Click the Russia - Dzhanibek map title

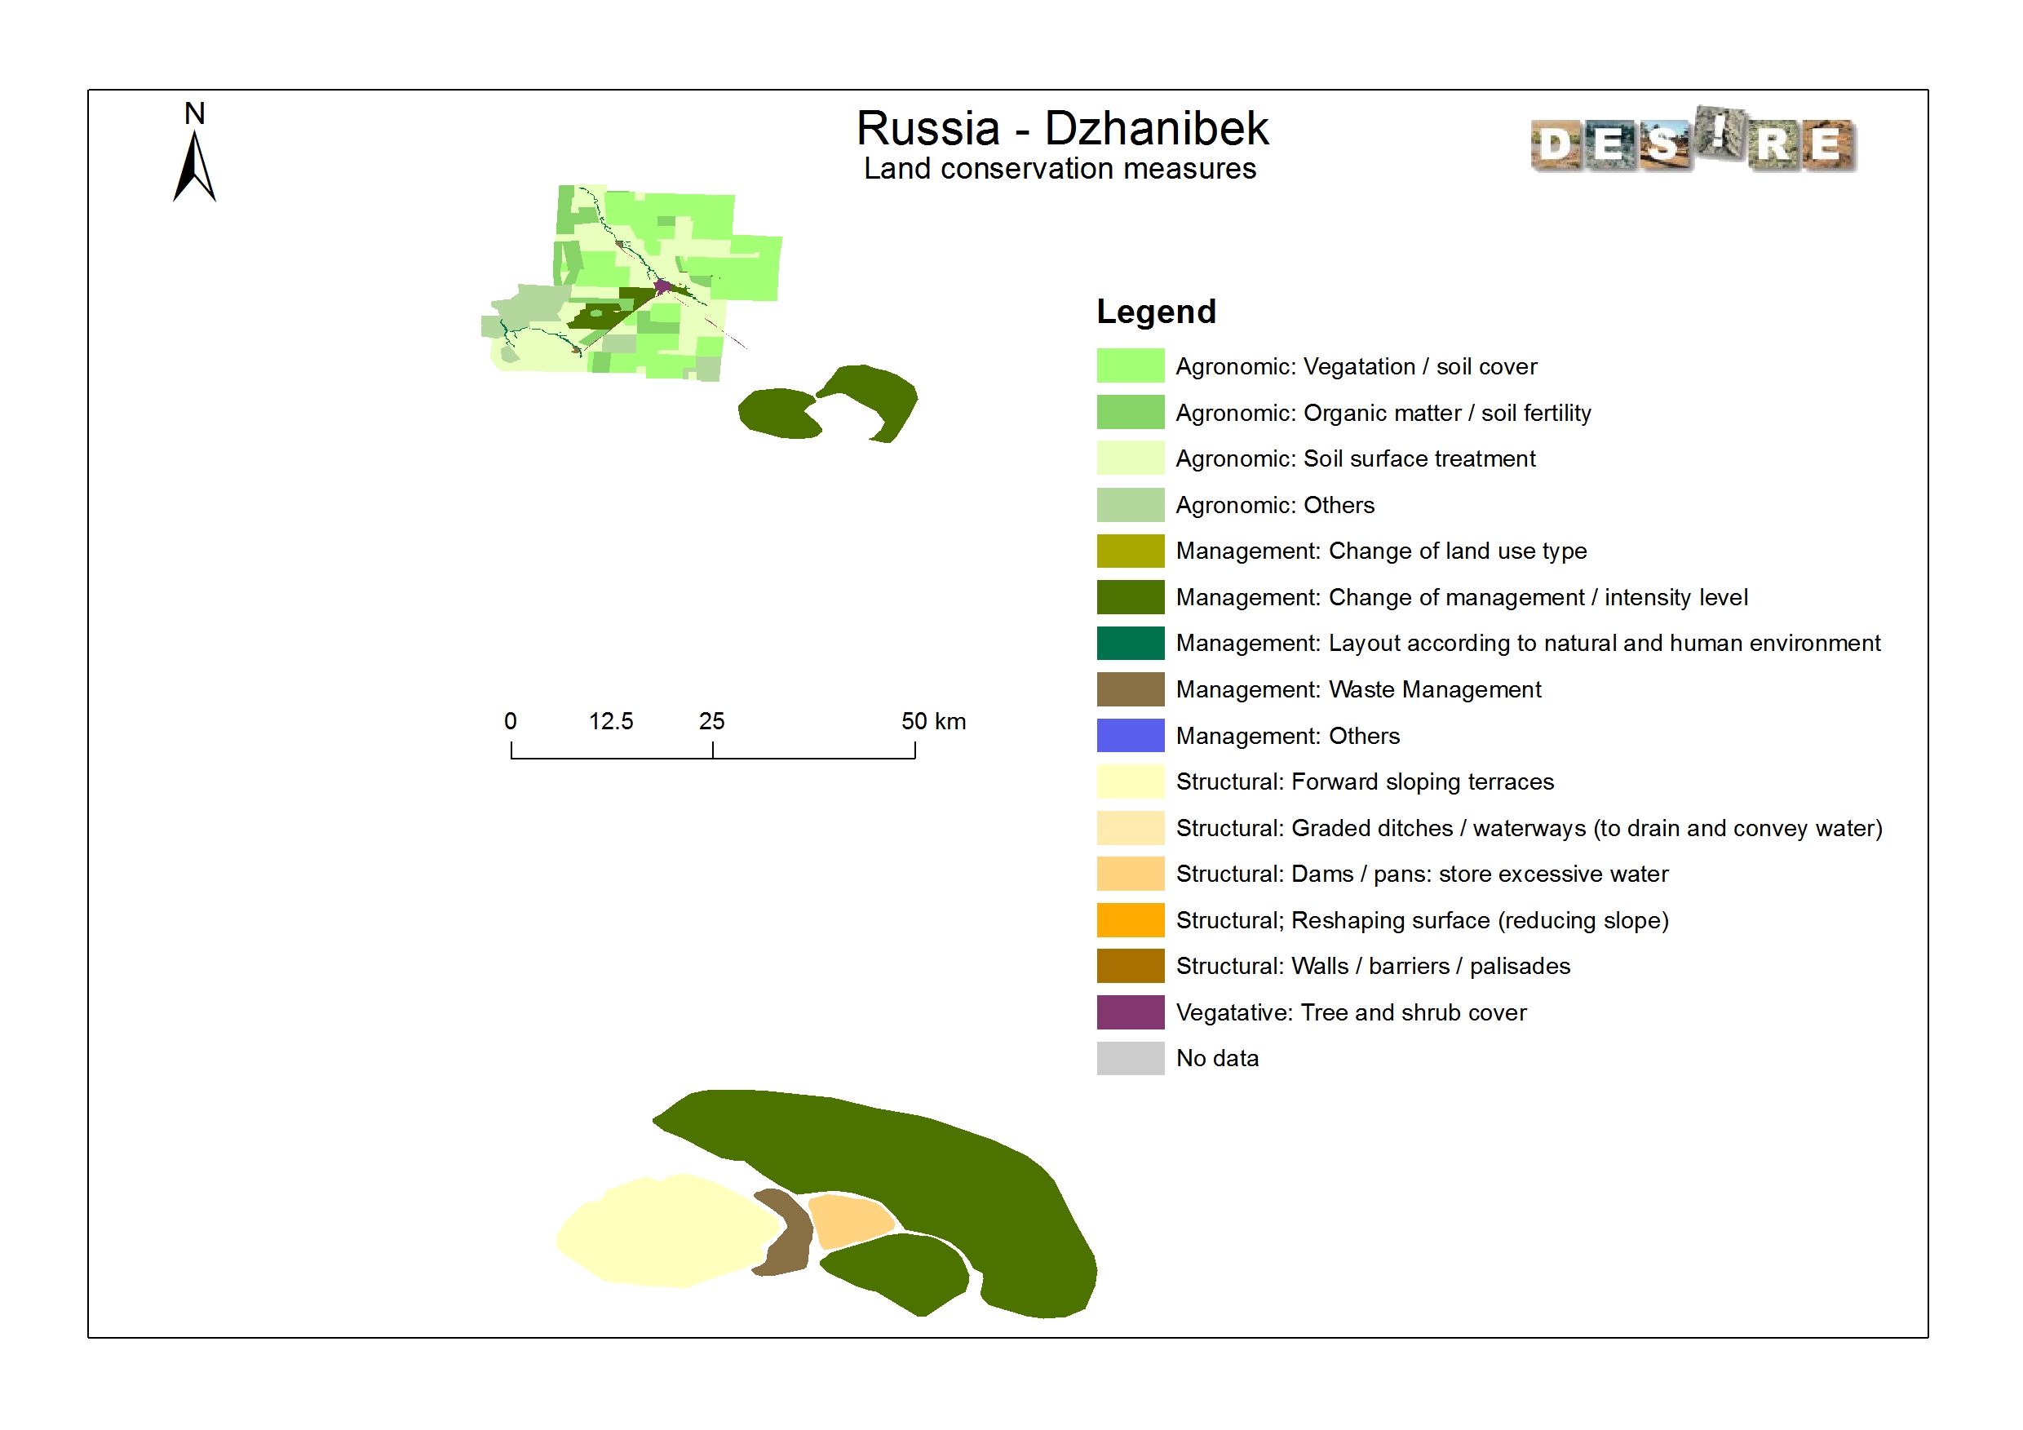(x=1062, y=129)
